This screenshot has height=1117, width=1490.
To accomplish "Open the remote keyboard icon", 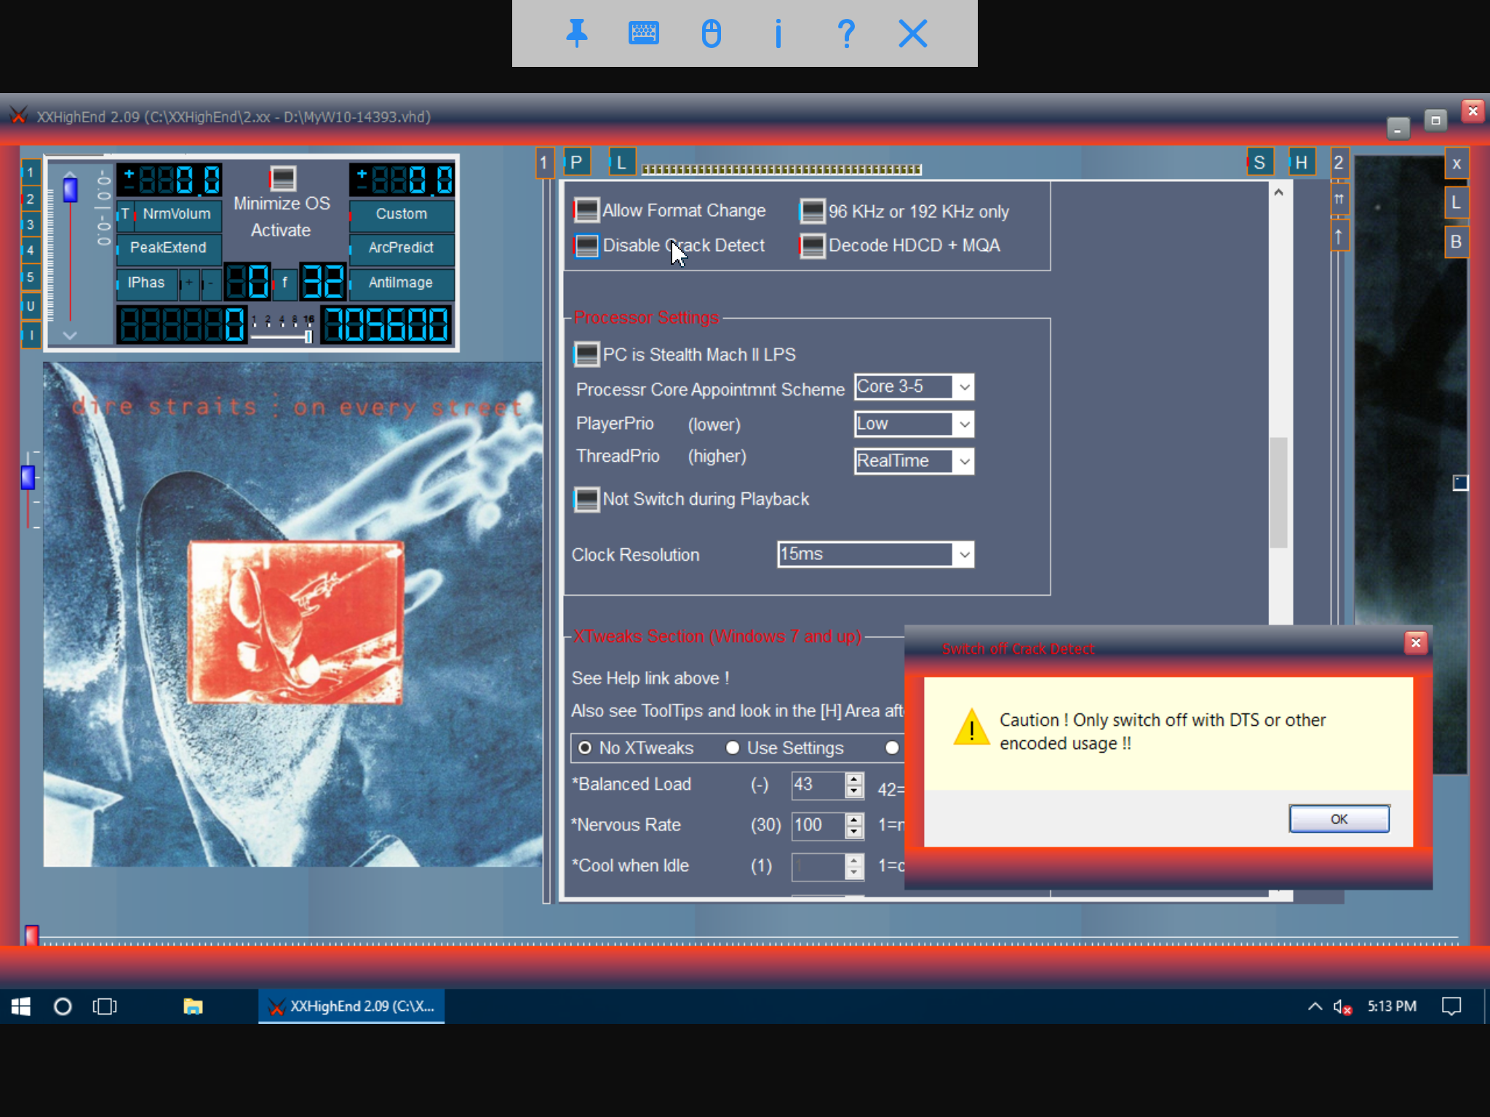I will tap(643, 33).
